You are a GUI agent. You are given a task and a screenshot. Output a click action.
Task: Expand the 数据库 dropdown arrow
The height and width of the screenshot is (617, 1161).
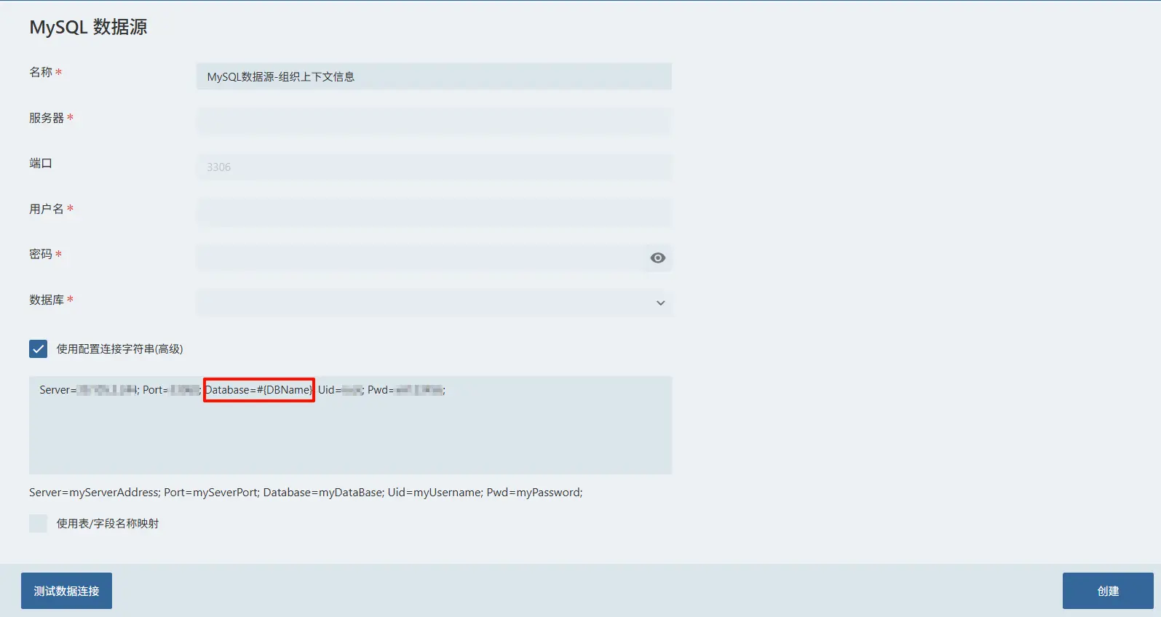660,303
